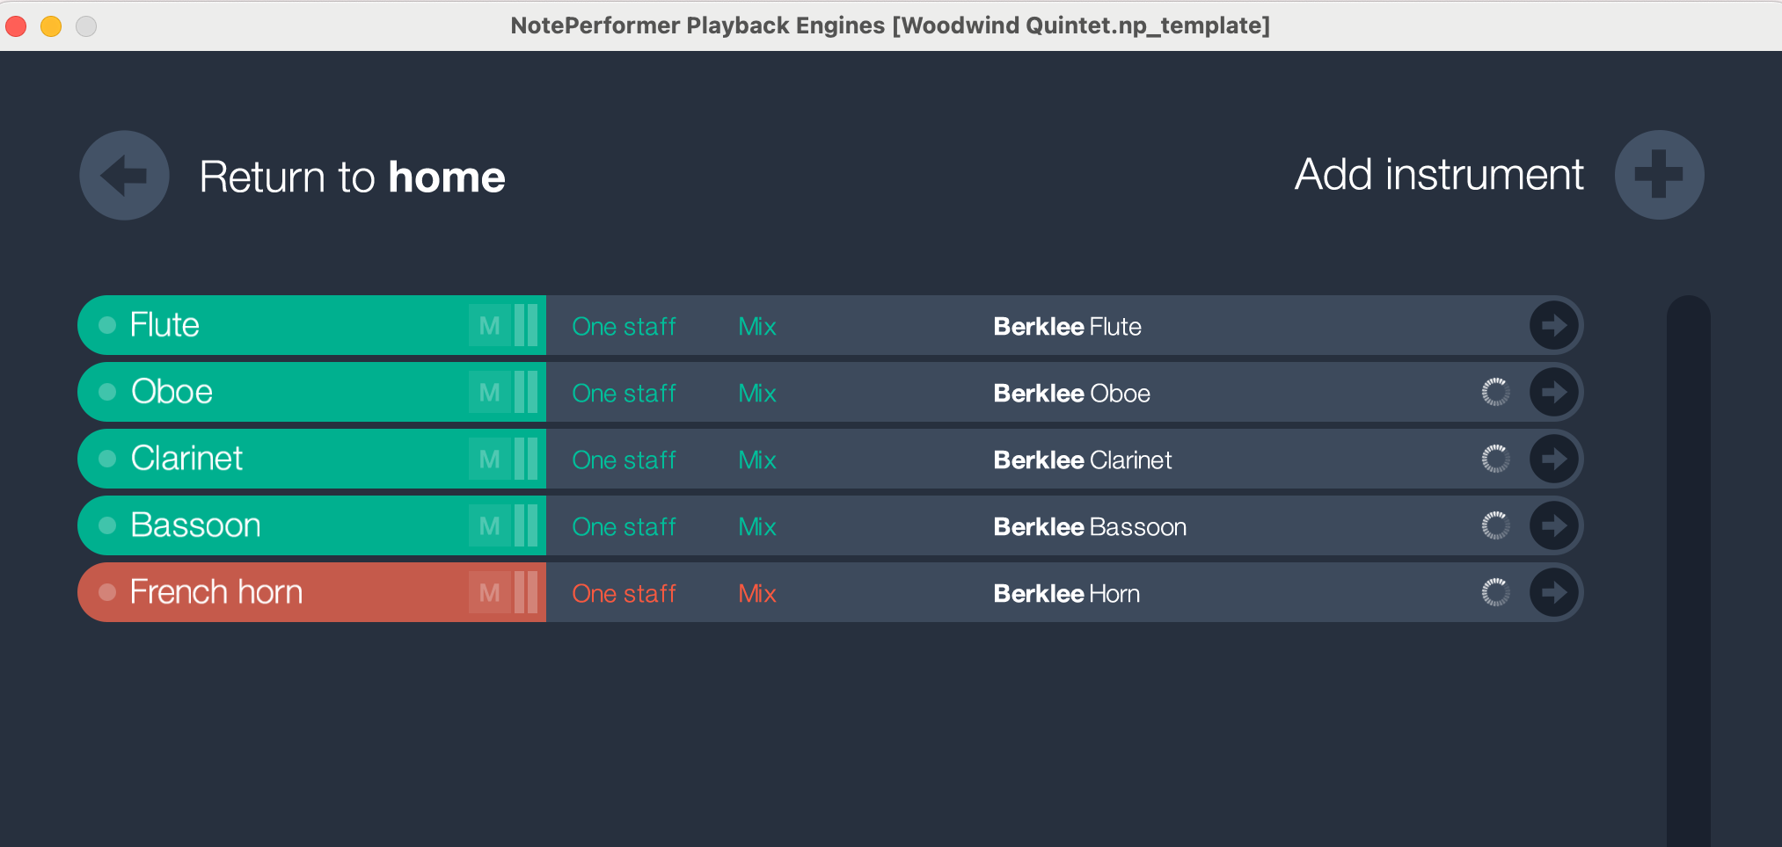Open Flute settings with its arrow icon
Image resolution: width=1782 pixels, height=847 pixels.
1553,326
